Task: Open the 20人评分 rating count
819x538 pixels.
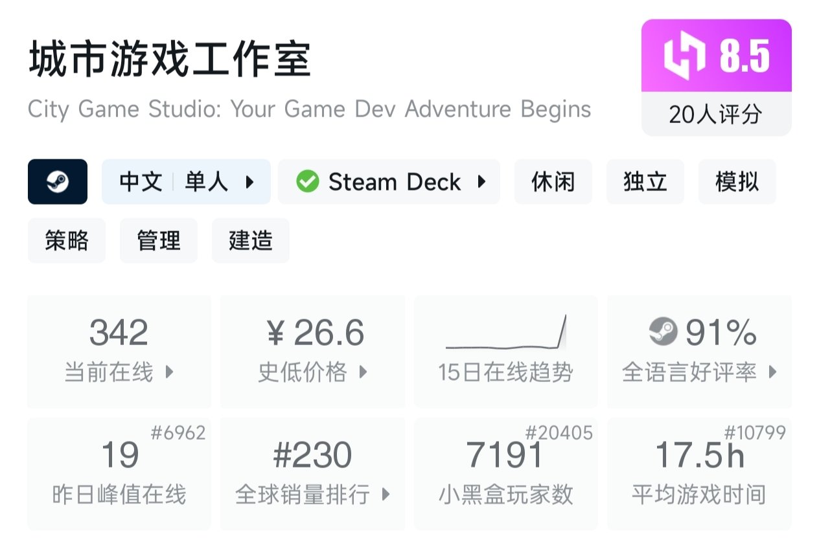Action: pyautogui.click(x=716, y=115)
